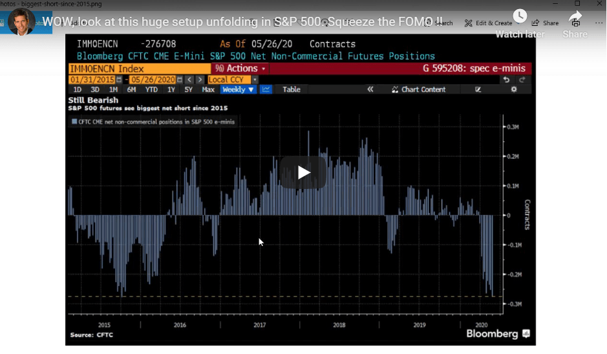Click the 2017 x-axis label
Image resolution: width=607 pixels, height=354 pixels.
pyautogui.click(x=259, y=325)
